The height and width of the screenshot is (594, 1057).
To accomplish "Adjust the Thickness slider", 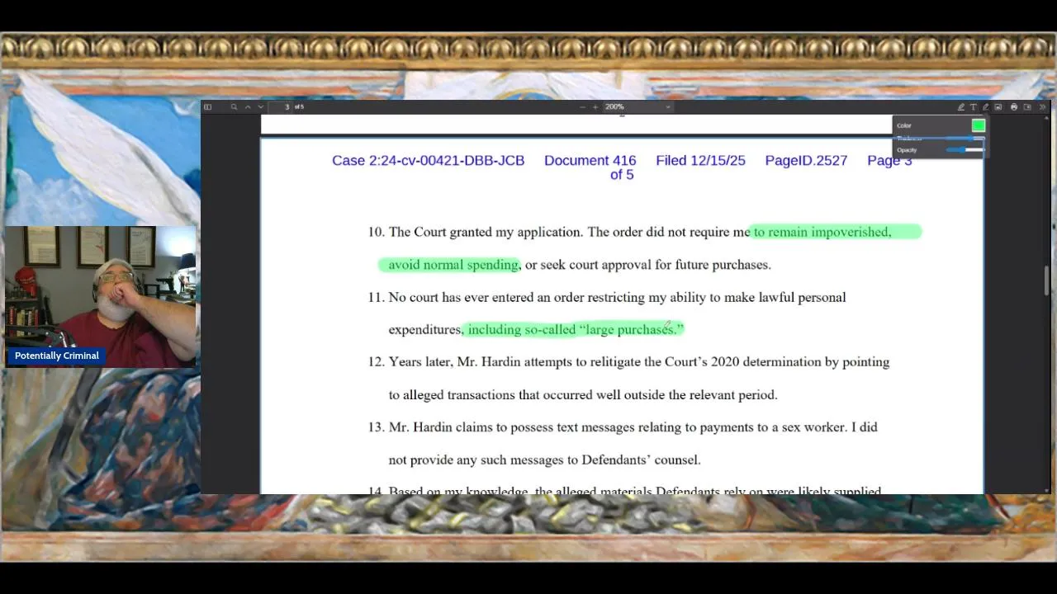I will point(965,139).
